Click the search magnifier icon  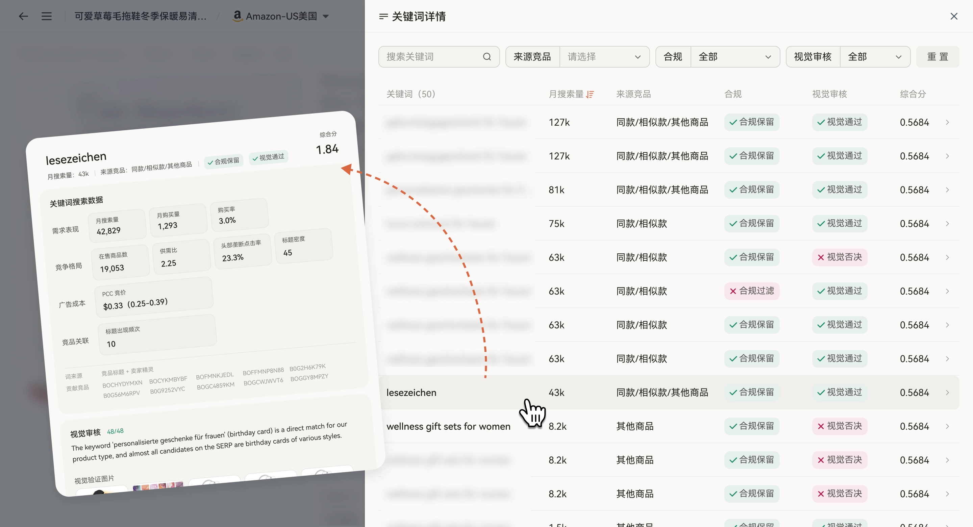click(x=487, y=57)
